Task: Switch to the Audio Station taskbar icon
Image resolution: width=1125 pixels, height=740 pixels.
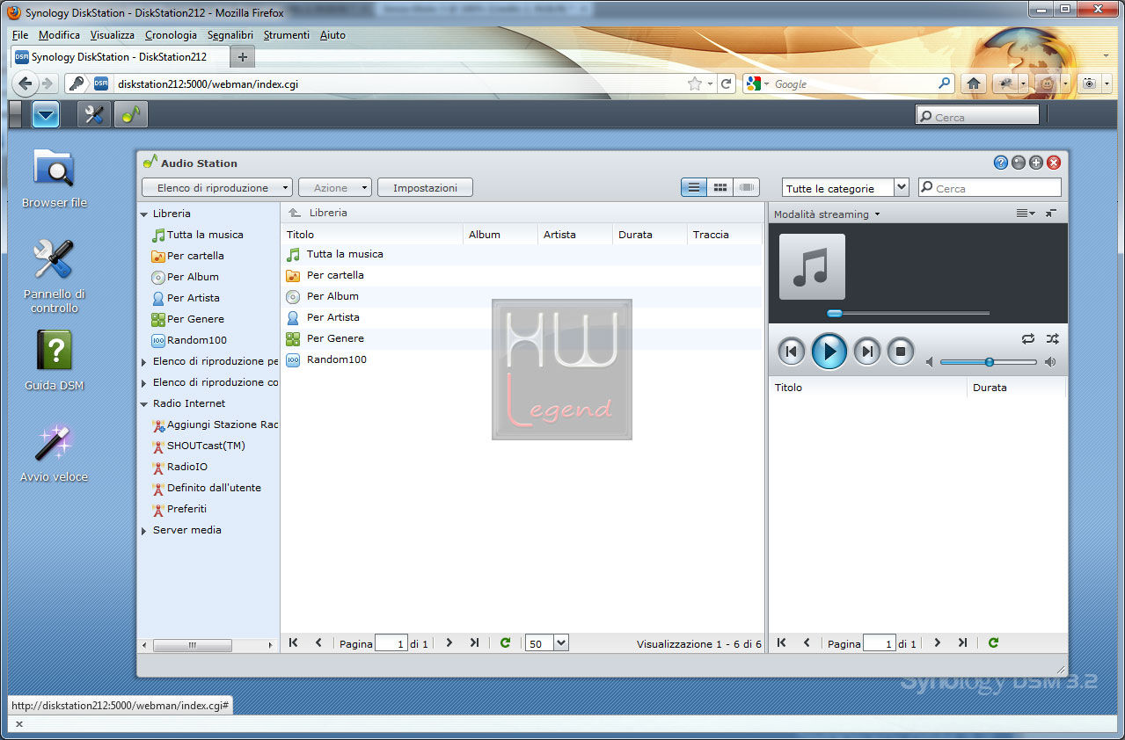Action: (x=131, y=114)
